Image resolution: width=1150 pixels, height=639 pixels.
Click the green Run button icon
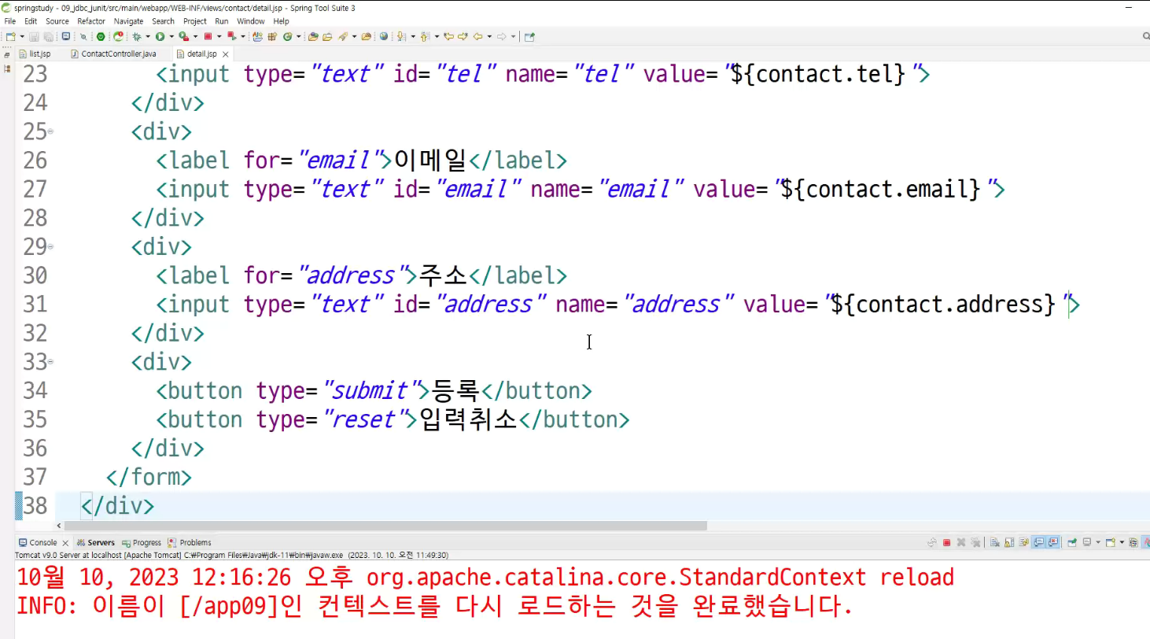[x=160, y=36]
